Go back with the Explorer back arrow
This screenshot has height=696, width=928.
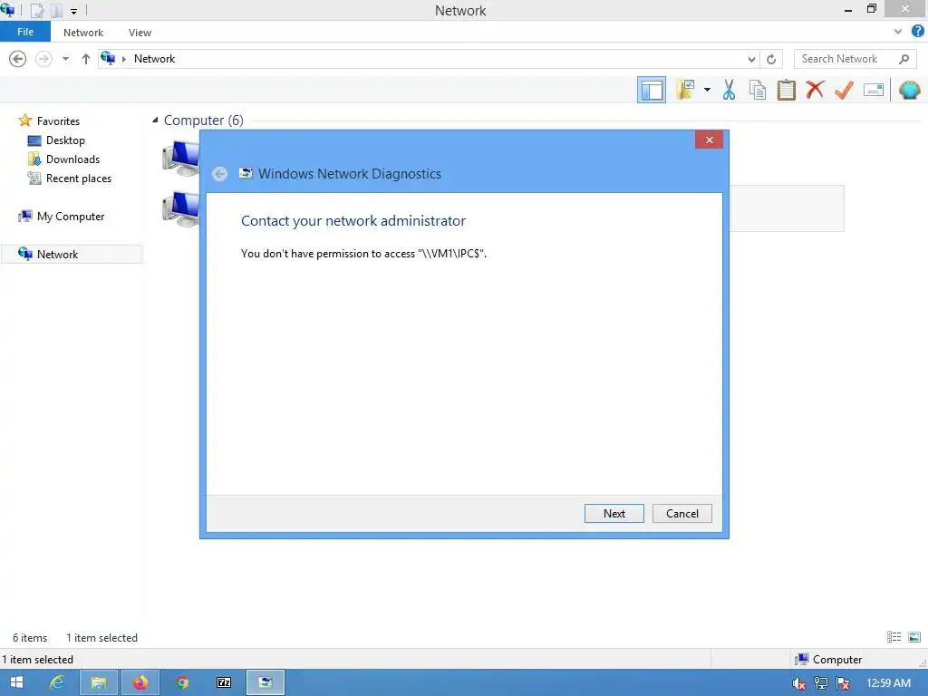click(18, 59)
